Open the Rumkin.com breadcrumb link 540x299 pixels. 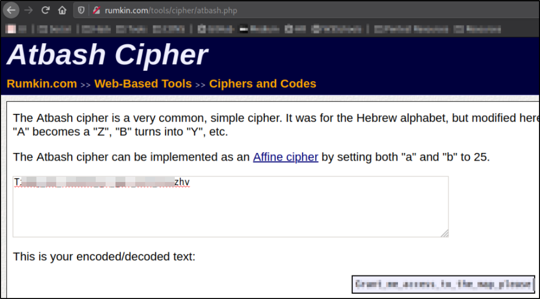[x=42, y=84]
